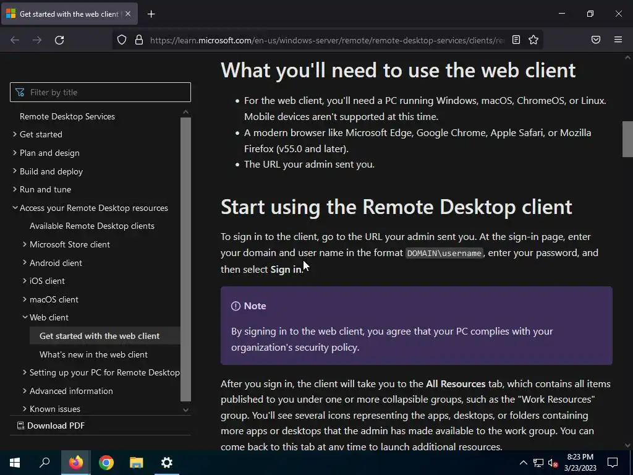Click the site security padlock icon
Screen dimensions: 633x475
139,40
